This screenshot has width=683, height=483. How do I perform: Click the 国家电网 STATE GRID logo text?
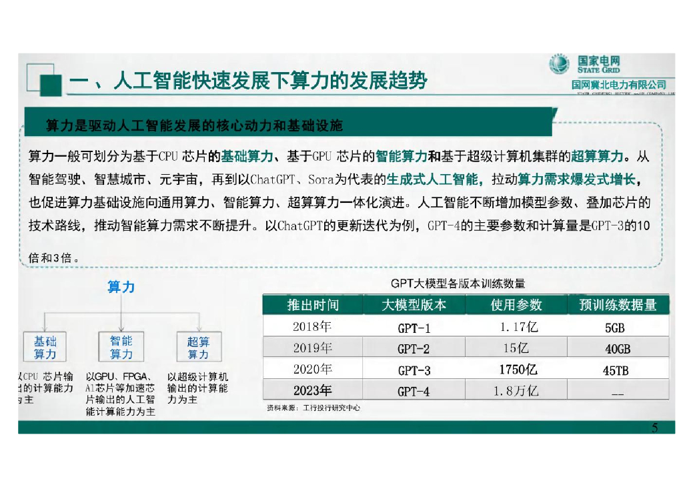pos(598,65)
